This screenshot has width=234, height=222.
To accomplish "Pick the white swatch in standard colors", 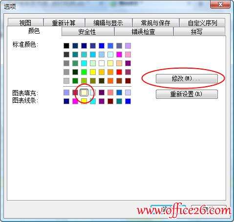I will pyautogui.click(x=102, y=63).
